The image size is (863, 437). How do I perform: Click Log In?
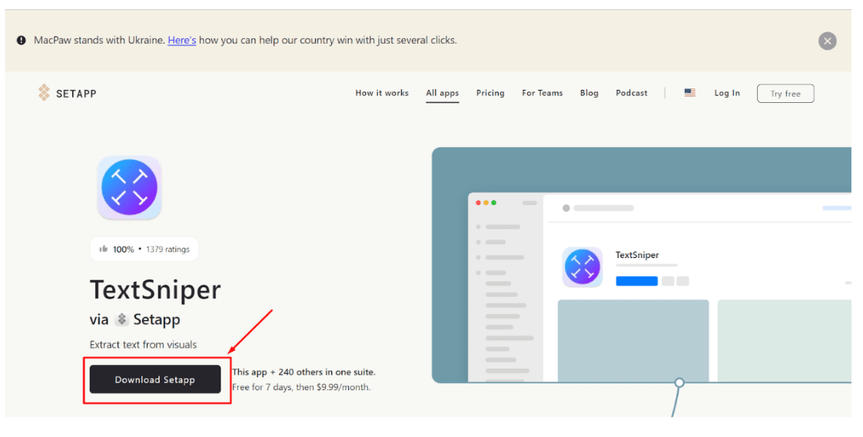(726, 93)
